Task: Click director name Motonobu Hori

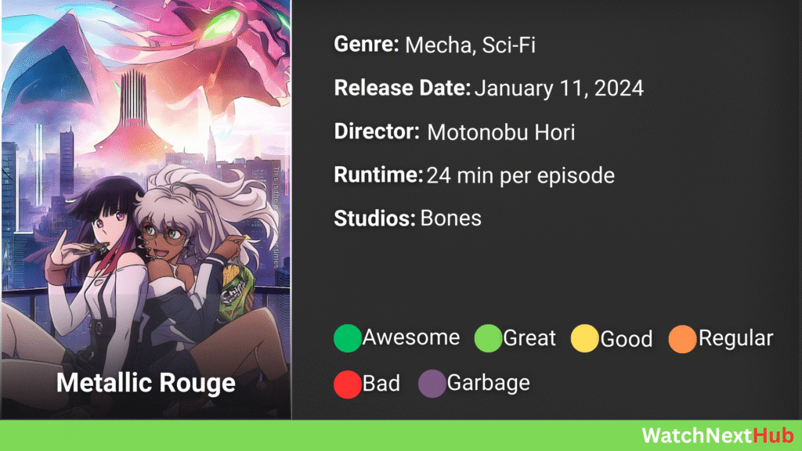Action: click(x=500, y=132)
